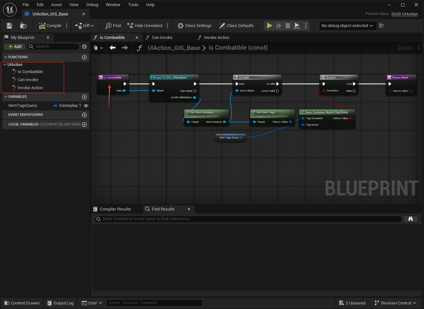
Task: Open the Compile options three-dot menu
Action: (67, 26)
